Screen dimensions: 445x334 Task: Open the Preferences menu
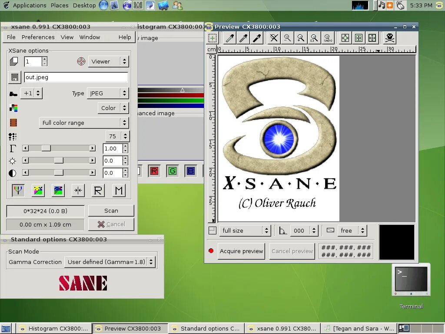[x=38, y=37]
